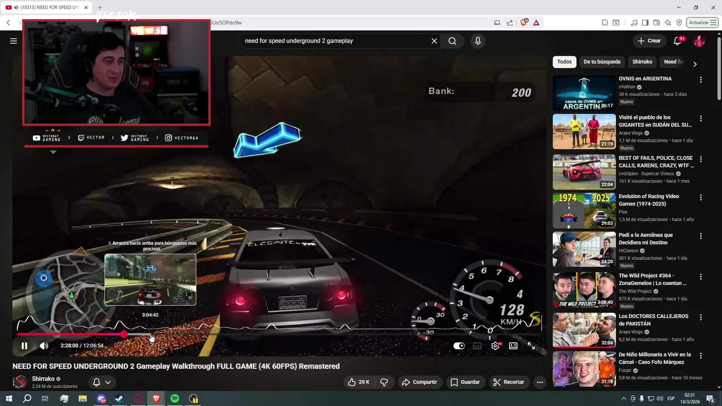Image resolution: width=722 pixels, height=406 pixels.
Task: Select the 'Shirrako' filter chip
Action: 642,61
